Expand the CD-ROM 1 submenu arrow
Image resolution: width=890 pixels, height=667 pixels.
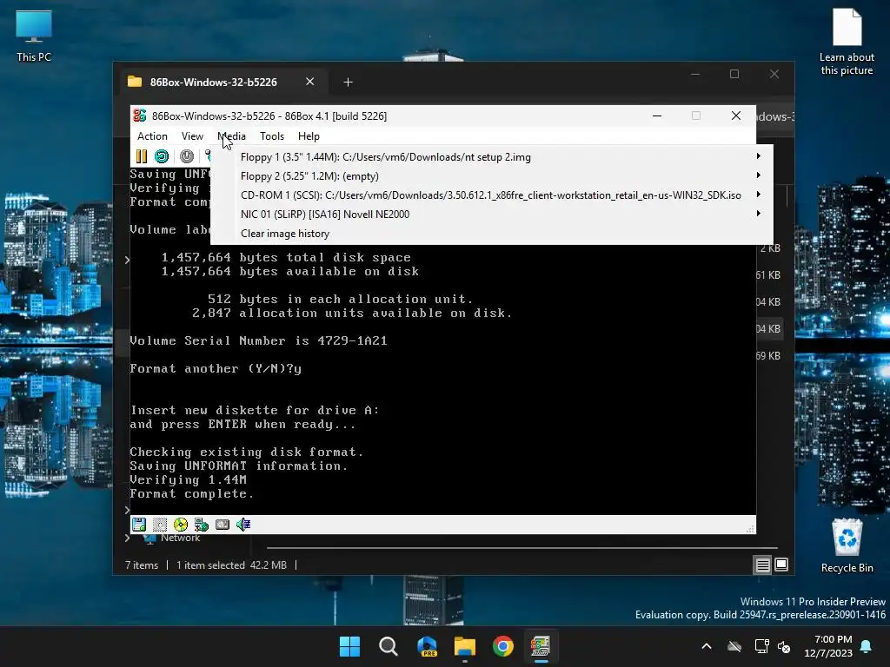758,195
